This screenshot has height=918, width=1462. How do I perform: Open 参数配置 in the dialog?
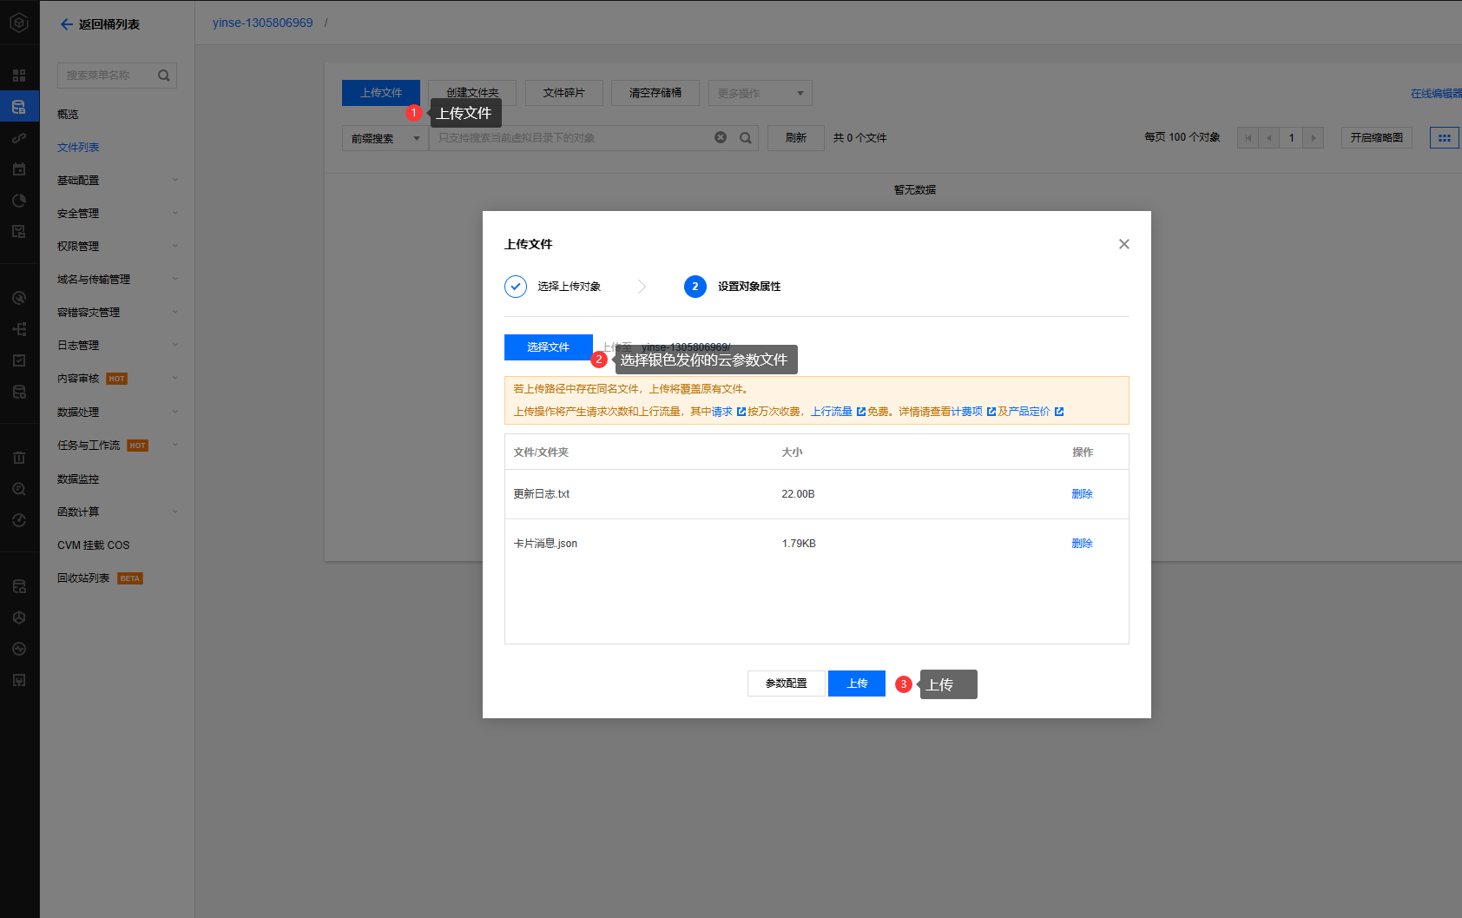[x=786, y=684]
